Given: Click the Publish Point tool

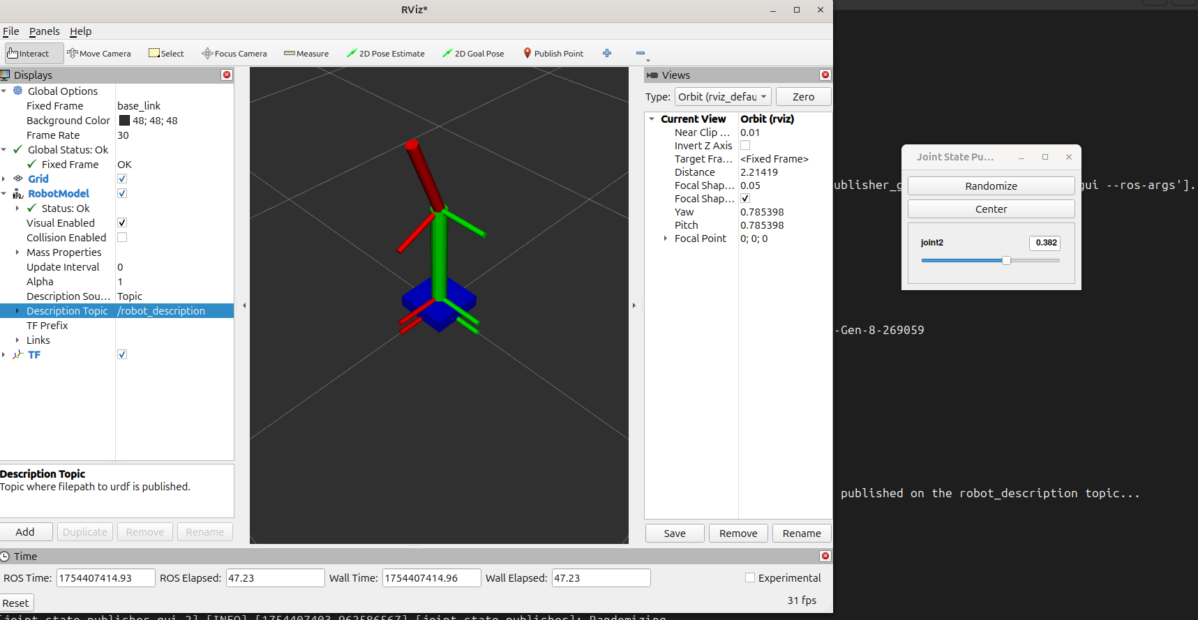Looking at the screenshot, I should (x=553, y=54).
